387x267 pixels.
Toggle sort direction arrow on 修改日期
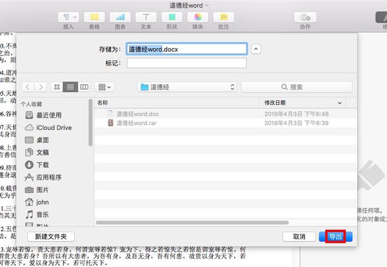[340, 103]
